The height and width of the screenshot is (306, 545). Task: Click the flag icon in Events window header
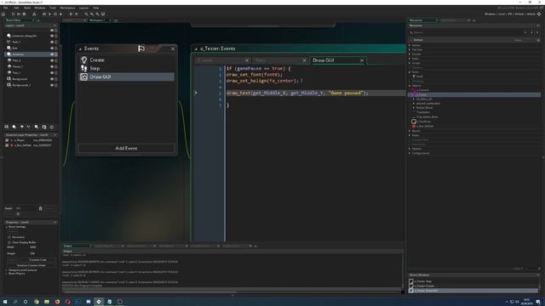141,49
